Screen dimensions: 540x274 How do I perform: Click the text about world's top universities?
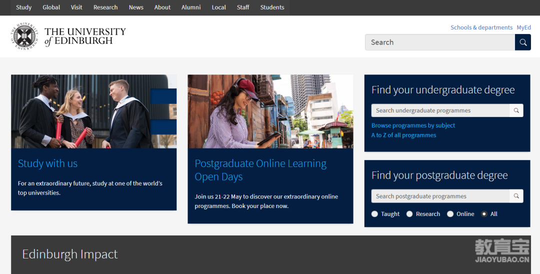click(90, 188)
